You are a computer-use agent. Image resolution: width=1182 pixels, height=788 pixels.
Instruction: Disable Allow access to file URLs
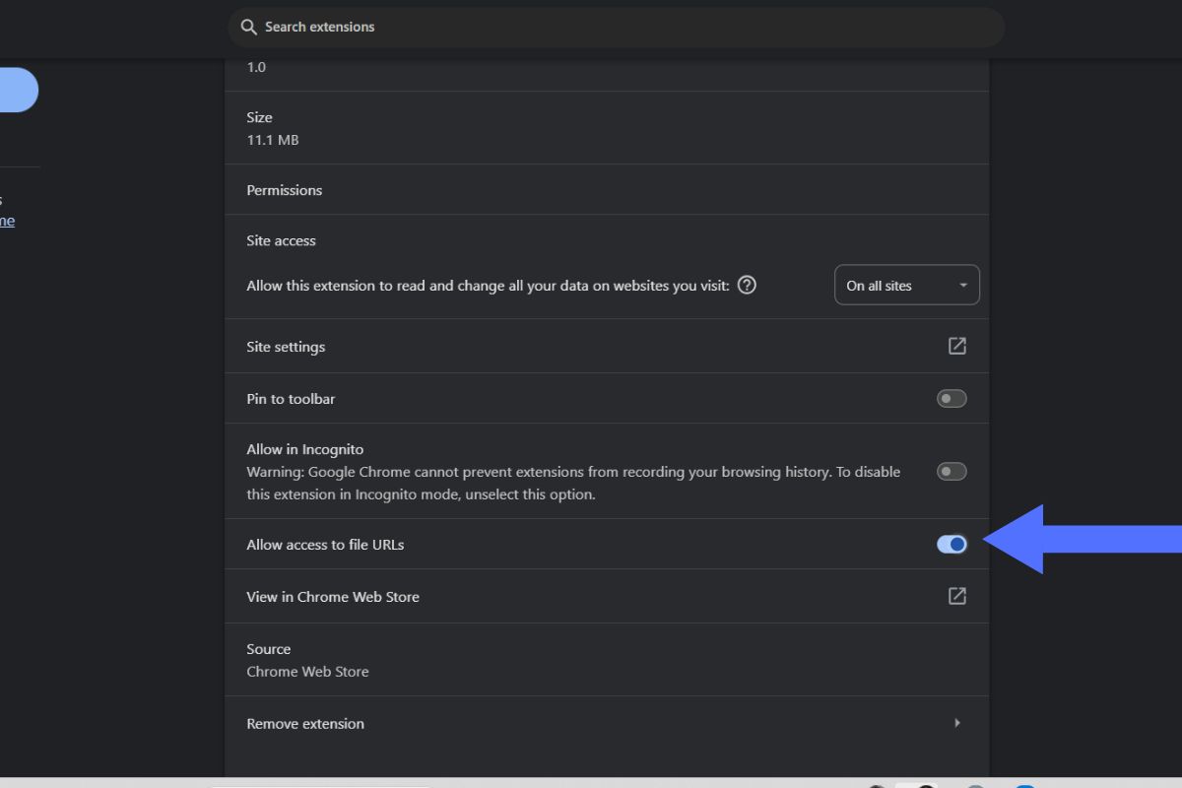[x=952, y=544]
